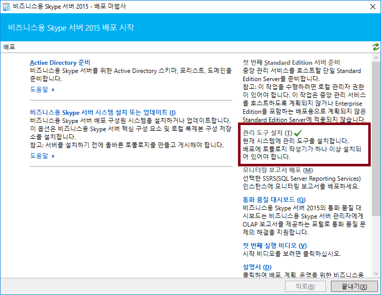This screenshot has width=381, height=295.
Task: Click the 배포 breadcrumb label
Action: pos(9,47)
